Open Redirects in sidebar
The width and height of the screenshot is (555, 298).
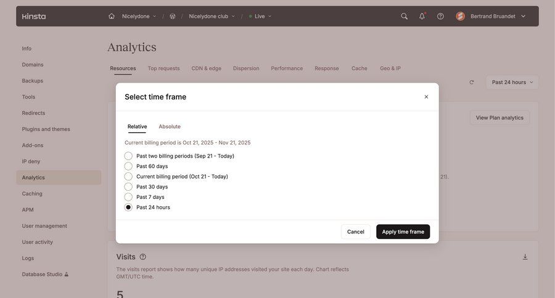tap(34, 113)
